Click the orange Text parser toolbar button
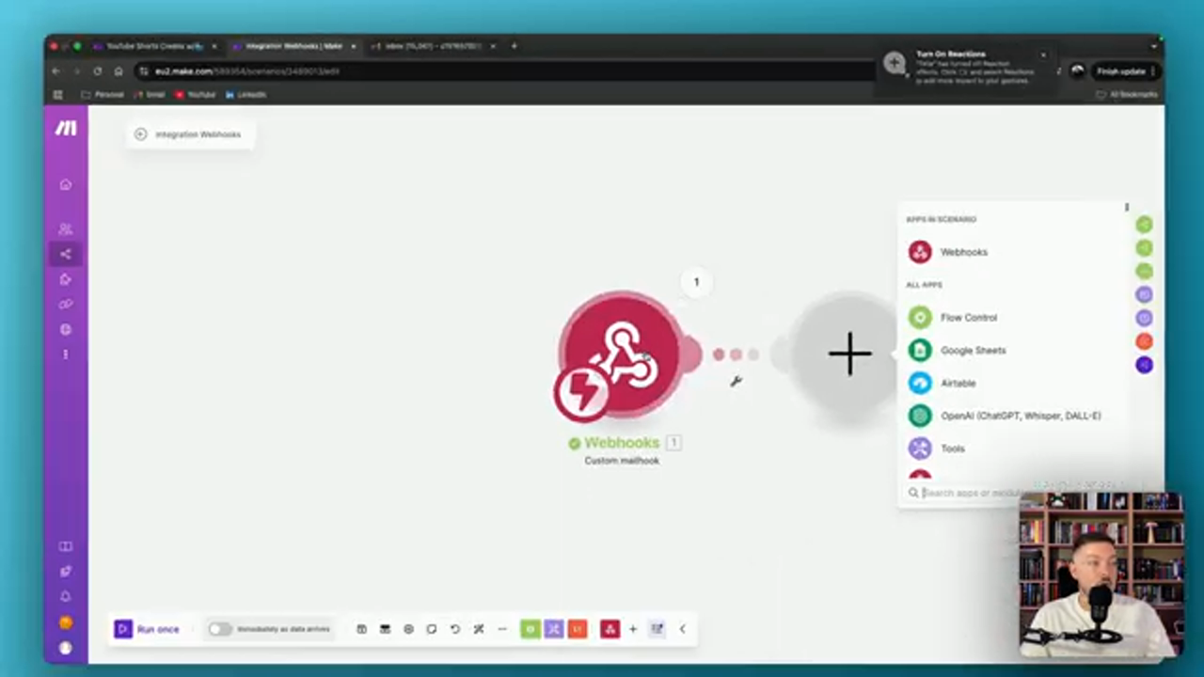The image size is (1204, 677). click(x=578, y=629)
